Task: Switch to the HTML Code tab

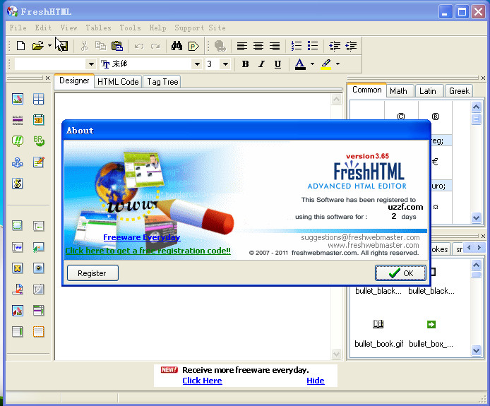Action: coord(118,82)
